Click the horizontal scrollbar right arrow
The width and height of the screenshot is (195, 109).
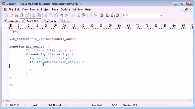pyautogui.click(x=191, y=100)
